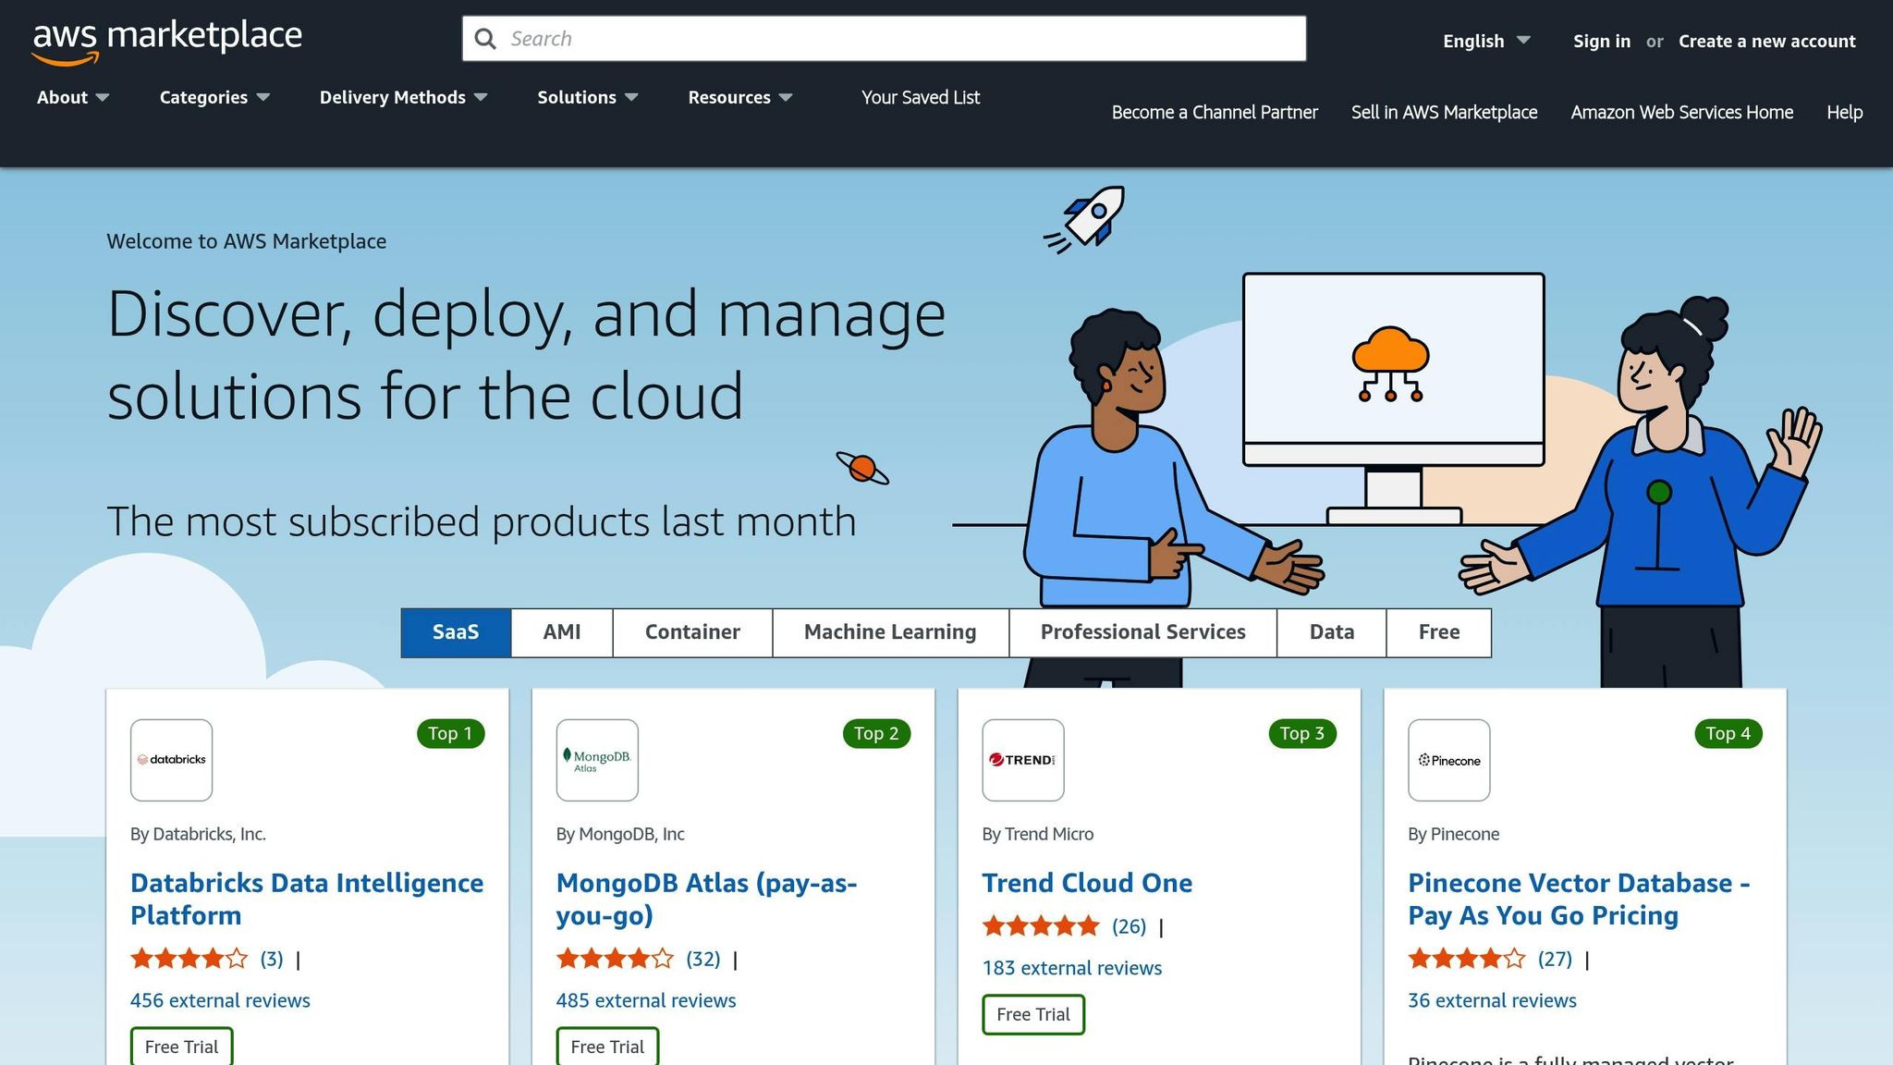
Task: Click "By Pinecone" text
Action: pyautogui.click(x=1454, y=834)
